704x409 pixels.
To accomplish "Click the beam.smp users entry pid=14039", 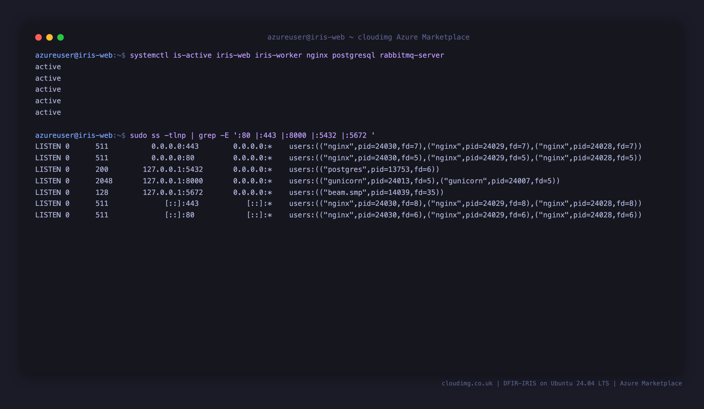I will 366,192.
